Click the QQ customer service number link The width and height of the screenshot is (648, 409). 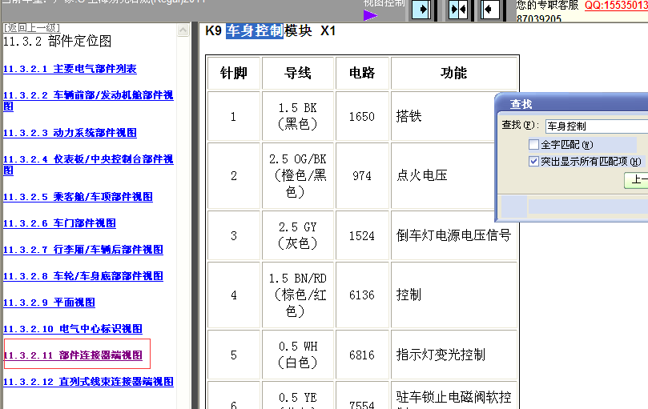pyautogui.click(x=616, y=6)
